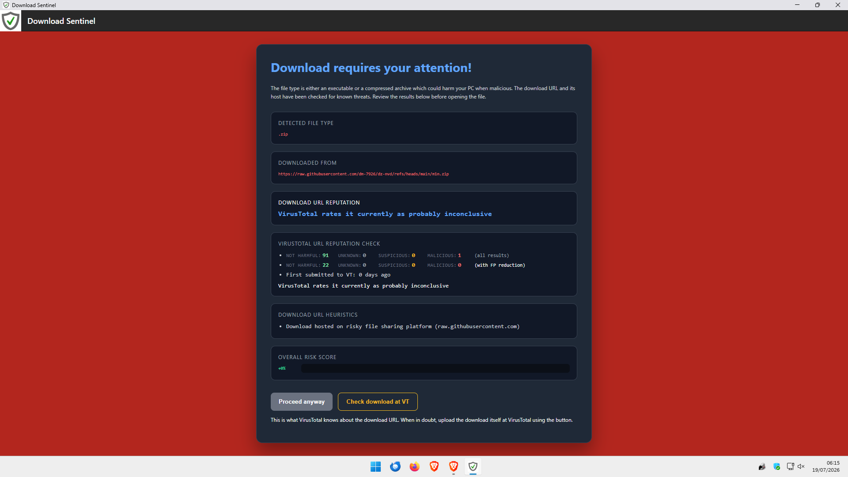
Task: Click the Proceed anyway button
Action: tap(302, 401)
